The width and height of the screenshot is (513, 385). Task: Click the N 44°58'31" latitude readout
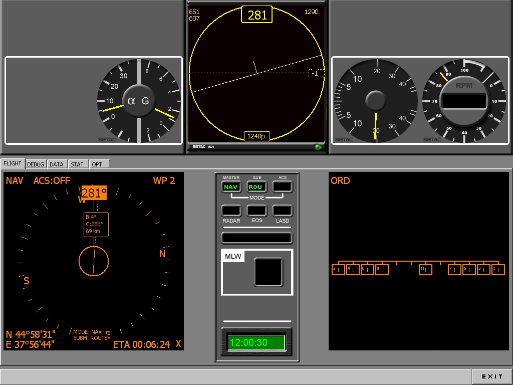click(x=31, y=334)
